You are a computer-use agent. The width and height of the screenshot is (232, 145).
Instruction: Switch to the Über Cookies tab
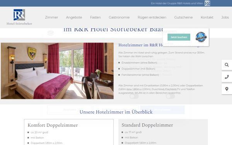tap(164, 43)
